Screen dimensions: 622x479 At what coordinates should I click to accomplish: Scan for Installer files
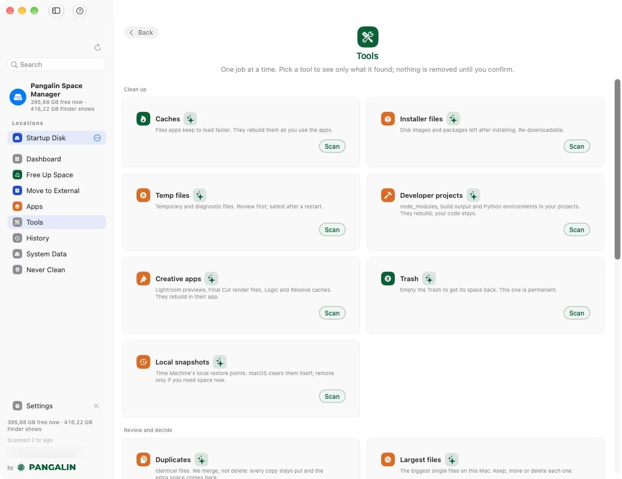click(576, 147)
